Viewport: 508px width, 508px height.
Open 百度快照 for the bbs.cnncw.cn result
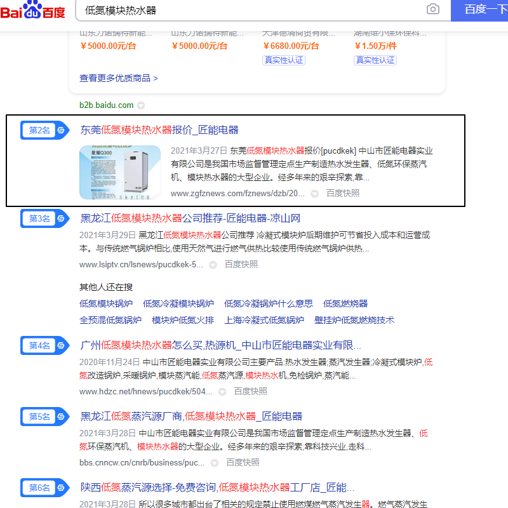[x=243, y=463]
